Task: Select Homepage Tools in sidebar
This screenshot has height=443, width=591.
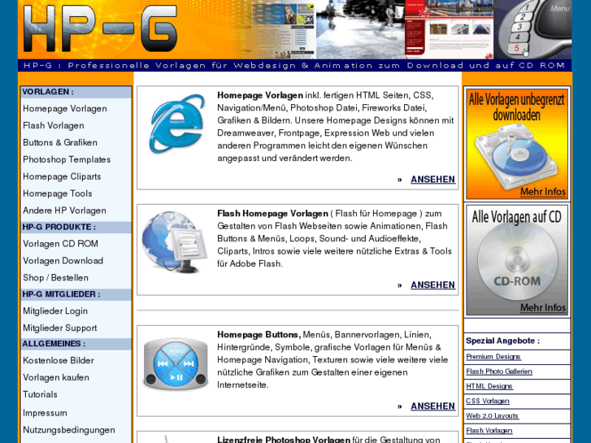Action: pos(57,193)
